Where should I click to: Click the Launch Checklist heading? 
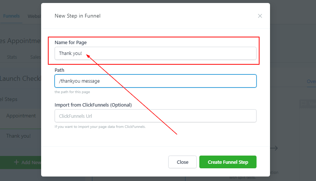[20, 79]
